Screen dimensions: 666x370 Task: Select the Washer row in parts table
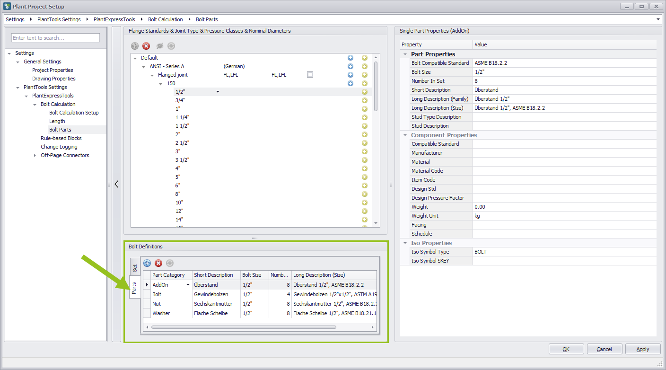[260, 313]
